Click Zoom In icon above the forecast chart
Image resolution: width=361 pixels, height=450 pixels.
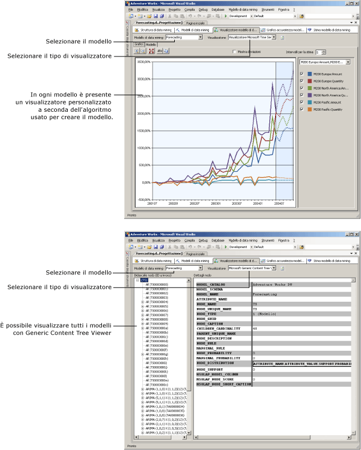[137, 51]
